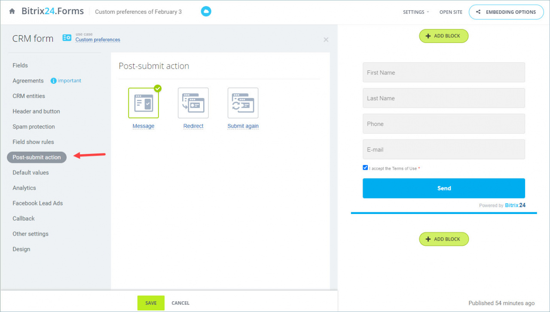Viewport: 550px width, 312px height.
Task: Open the Settings dropdown
Action: [416, 12]
